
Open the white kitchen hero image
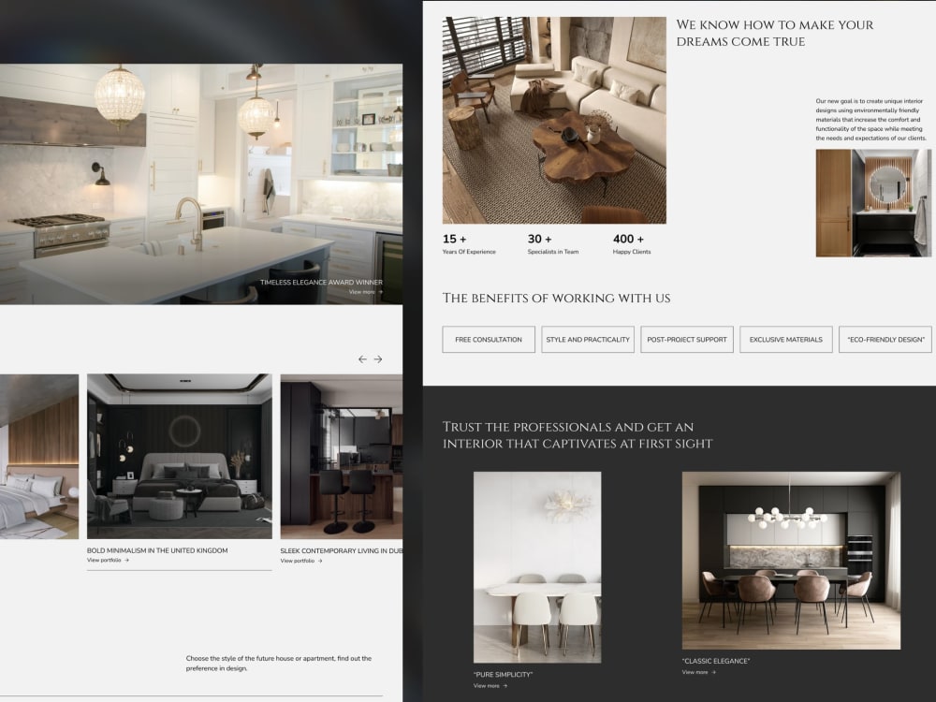[x=201, y=183]
